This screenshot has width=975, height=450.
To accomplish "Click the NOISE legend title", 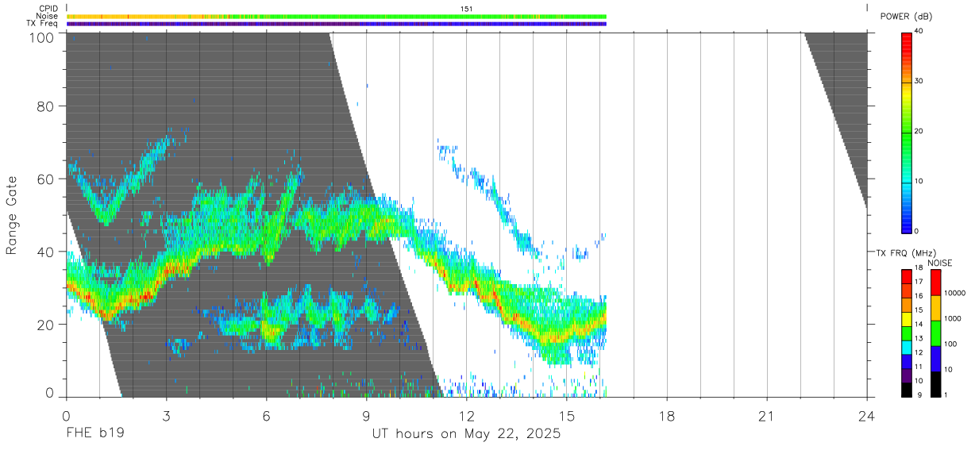I will click(941, 263).
